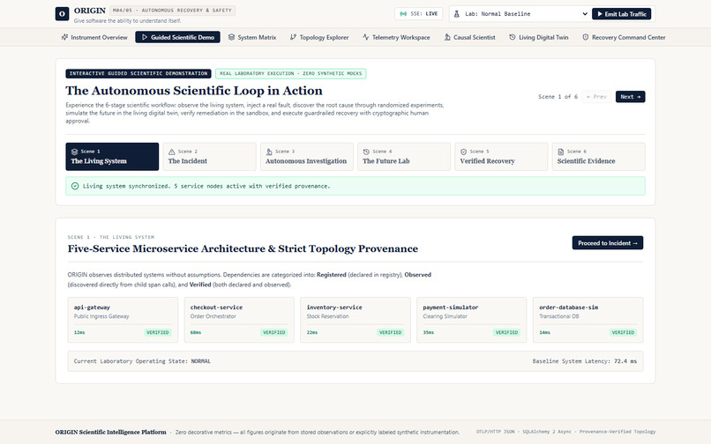This screenshot has width=711, height=444.
Task: Click the Telemetry Workspace pulse icon
Action: click(366, 37)
